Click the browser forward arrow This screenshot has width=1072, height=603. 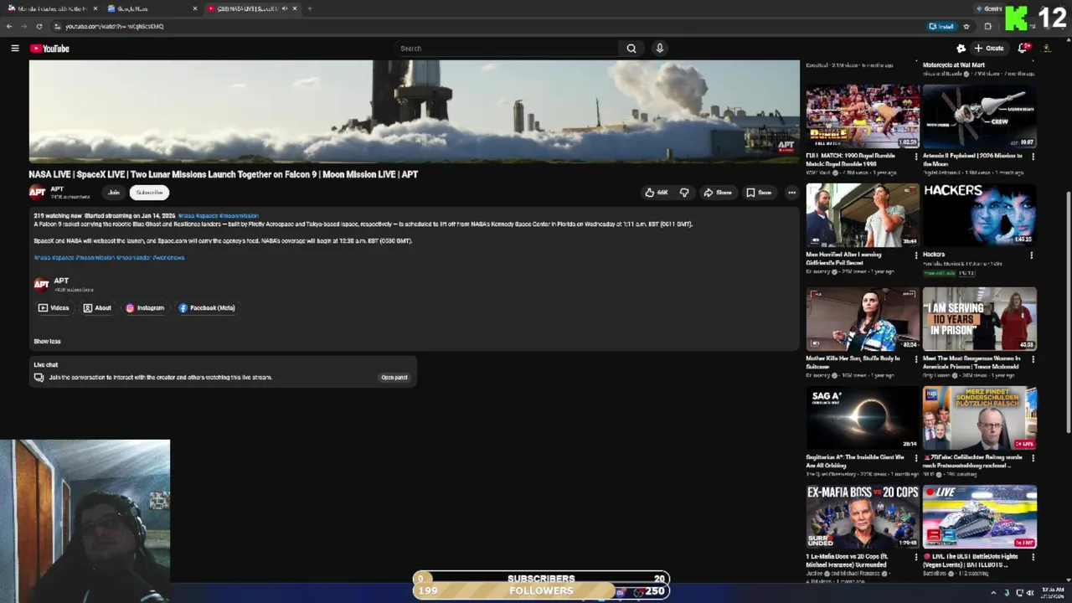23,26
